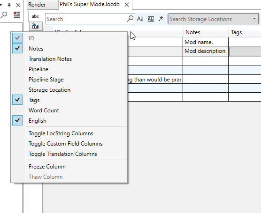
Task: Show the Translation Notes column
Action: coord(50,59)
